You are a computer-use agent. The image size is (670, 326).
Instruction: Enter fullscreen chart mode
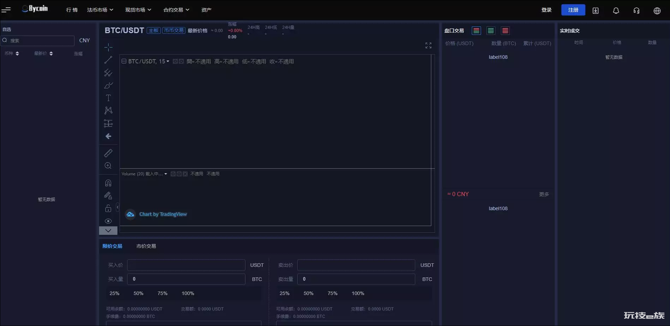click(x=428, y=45)
